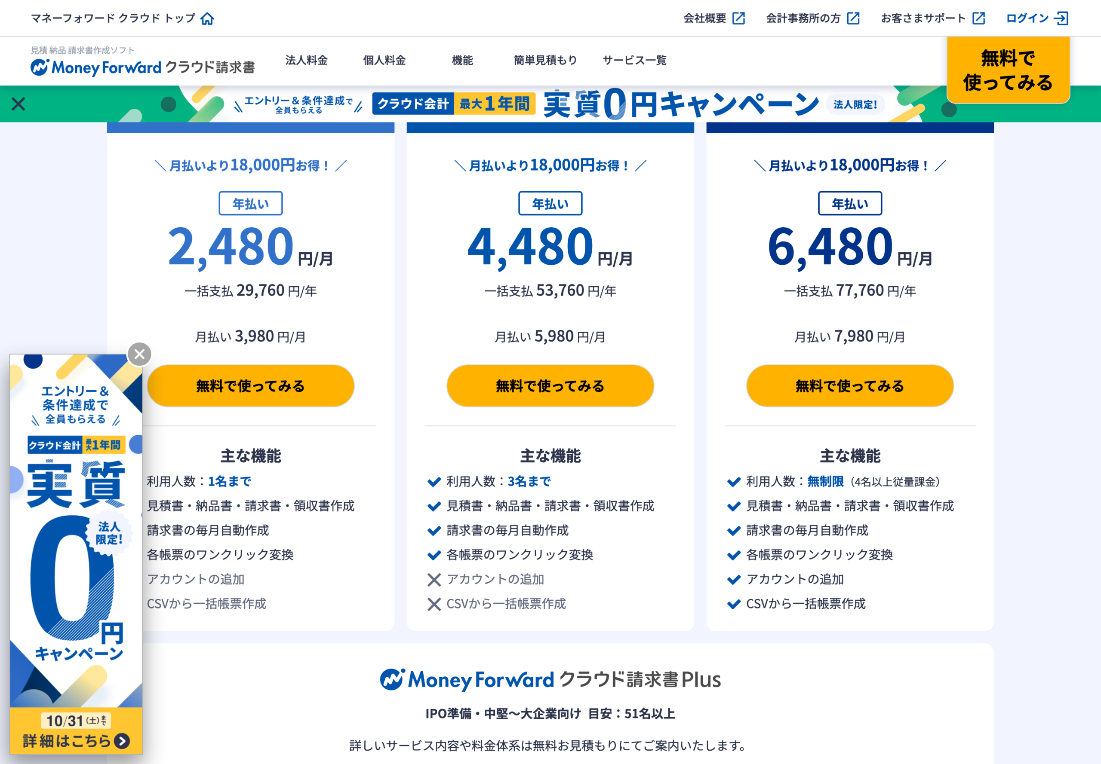This screenshot has width=1101, height=764.
Task: Click the login arrow icon next to ログイン
Action: point(1061,18)
